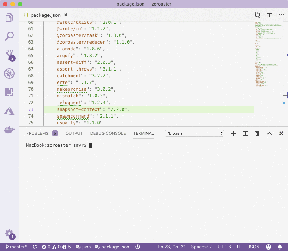Click line number 66 in the gutter
The image size is (288, 251).
pos(31,62)
